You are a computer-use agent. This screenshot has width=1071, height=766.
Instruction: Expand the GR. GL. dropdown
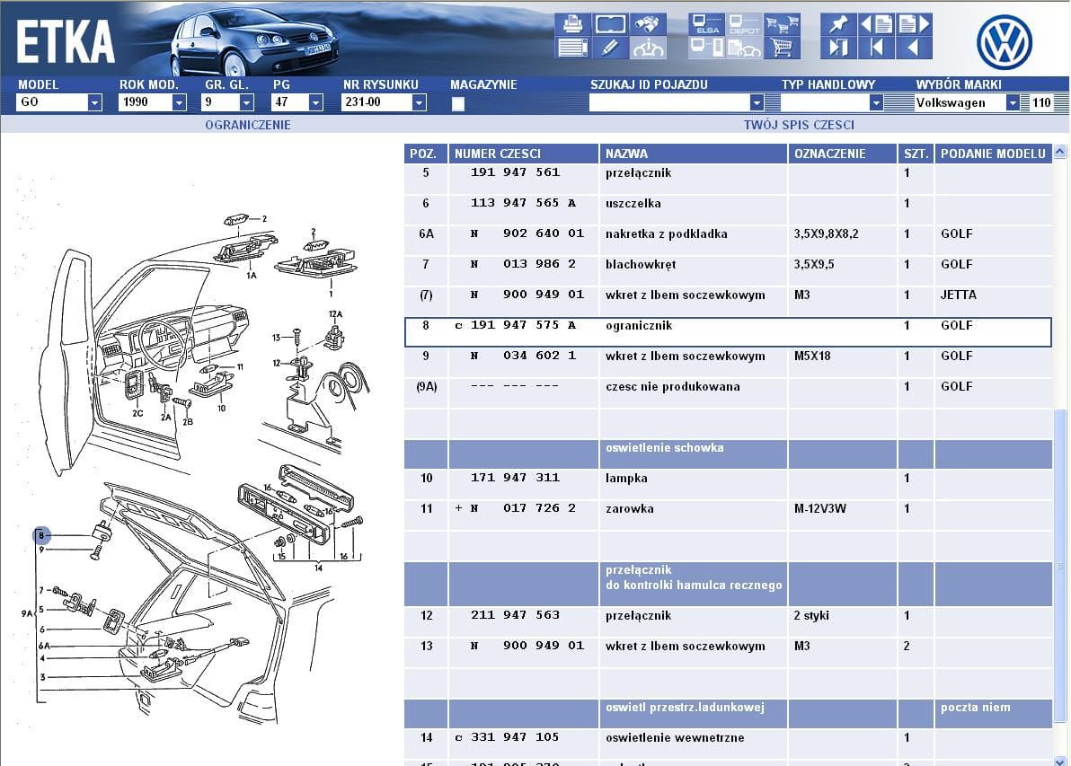[x=246, y=102]
